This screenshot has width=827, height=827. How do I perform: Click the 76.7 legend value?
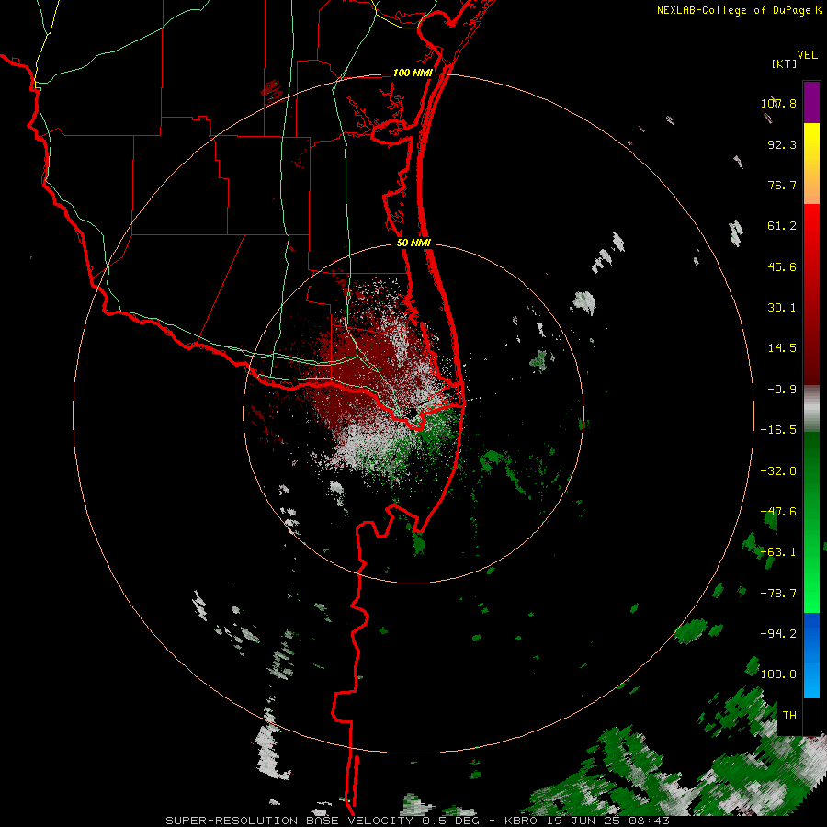[x=782, y=185]
